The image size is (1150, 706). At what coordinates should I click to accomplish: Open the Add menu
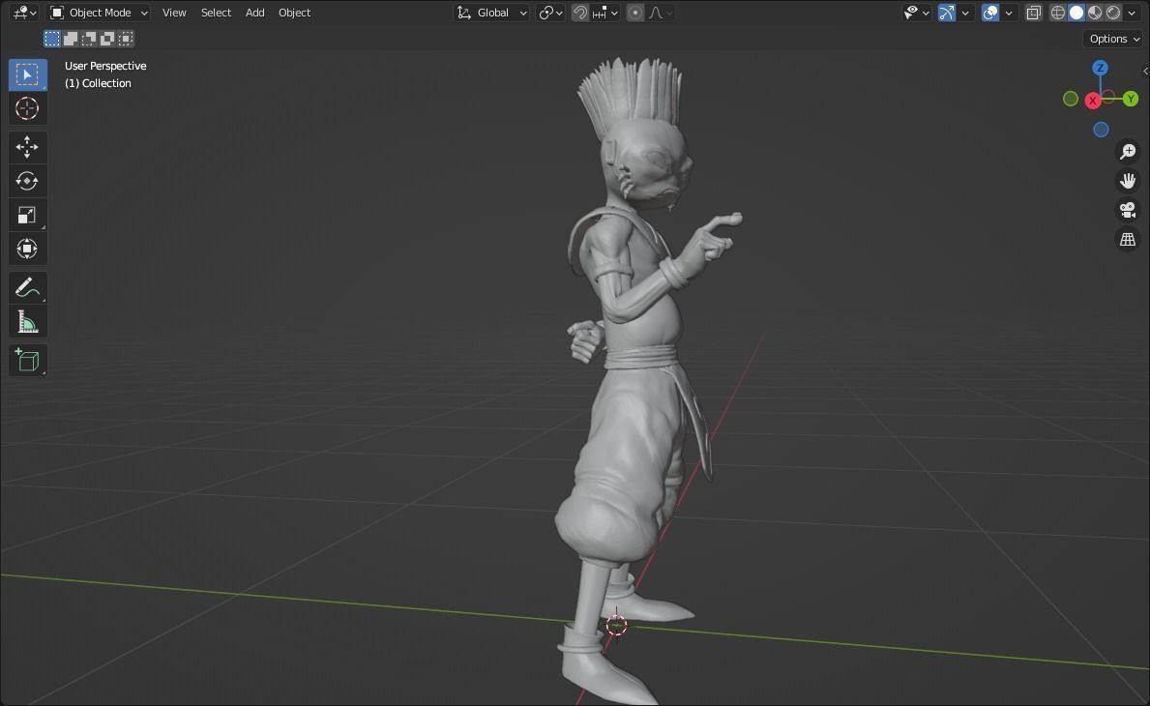(x=254, y=13)
